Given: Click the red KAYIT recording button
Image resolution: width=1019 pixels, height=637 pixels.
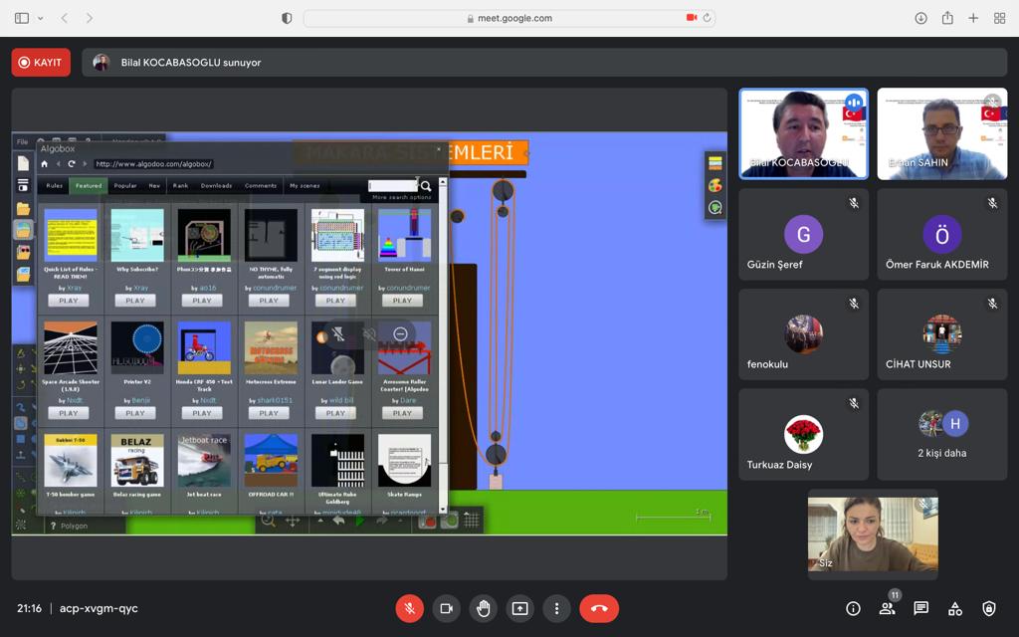Looking at the screenshot, I should [41, 63].
